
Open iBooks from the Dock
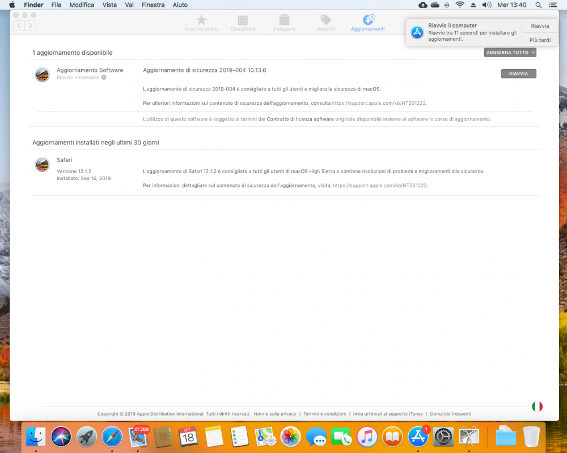(x=392, y=437)
